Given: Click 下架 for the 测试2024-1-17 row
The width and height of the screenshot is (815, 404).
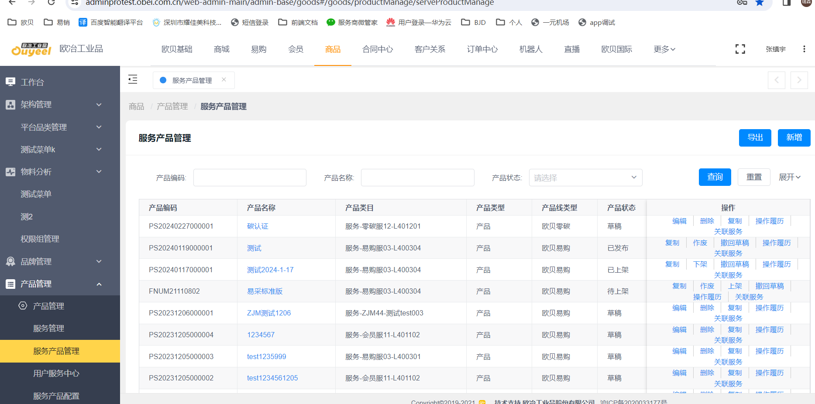Looking at the screenshot, I should [700, 264].
